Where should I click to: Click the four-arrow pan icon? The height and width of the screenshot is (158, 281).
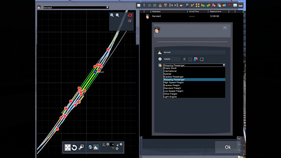tap(68, 148)
